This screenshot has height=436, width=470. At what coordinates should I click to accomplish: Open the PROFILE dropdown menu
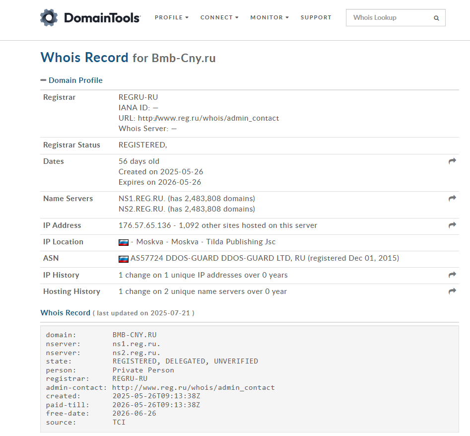[x=171, y=17]
